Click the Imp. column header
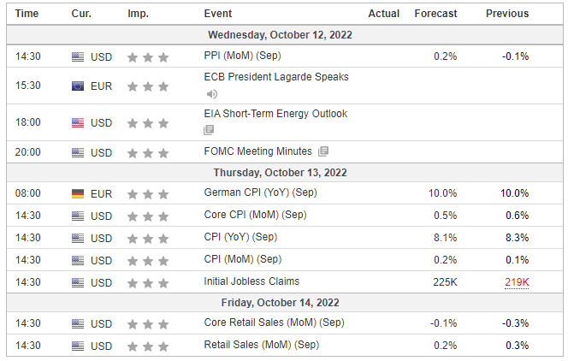568x361 pixels. tap(138, 14)
